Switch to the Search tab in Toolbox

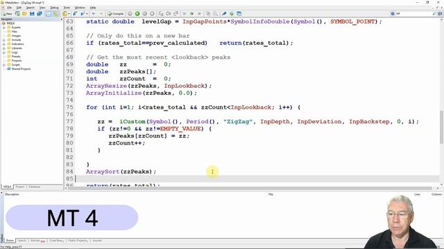pyautogui.click(x=22, y=241)
